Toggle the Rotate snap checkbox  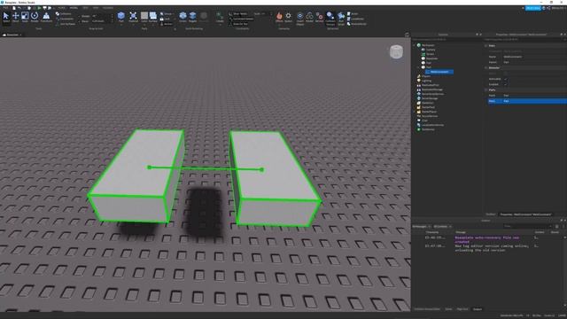tap(80, 16)
